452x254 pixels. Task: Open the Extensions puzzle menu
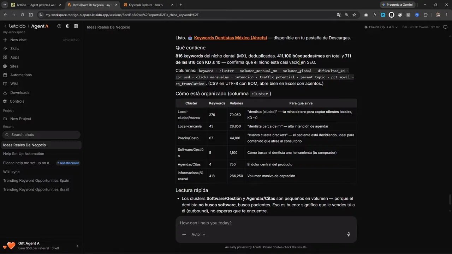425,15
